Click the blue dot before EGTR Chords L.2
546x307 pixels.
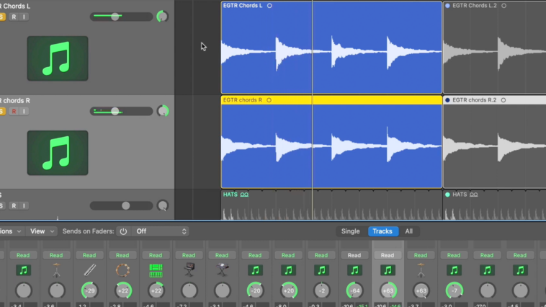point(447,6)
